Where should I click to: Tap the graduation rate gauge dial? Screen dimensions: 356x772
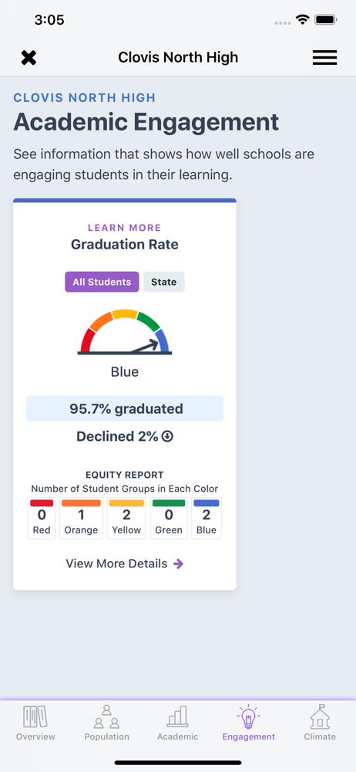click(x=124, y=332)
